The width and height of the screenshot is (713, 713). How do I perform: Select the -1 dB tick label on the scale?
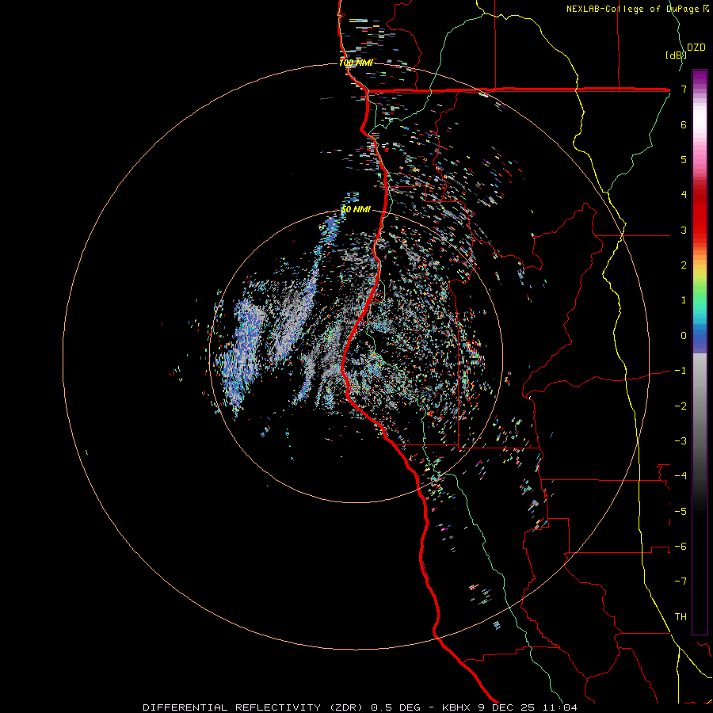pos(681,371)
